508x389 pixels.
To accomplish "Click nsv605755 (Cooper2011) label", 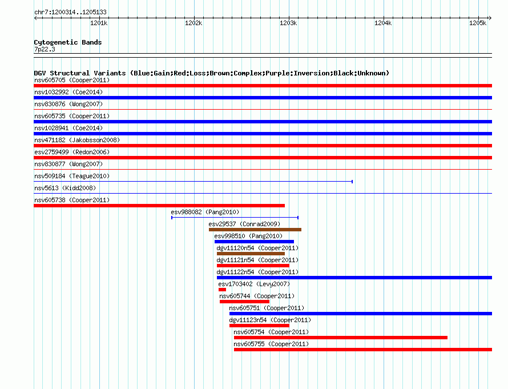I will 271,344.
